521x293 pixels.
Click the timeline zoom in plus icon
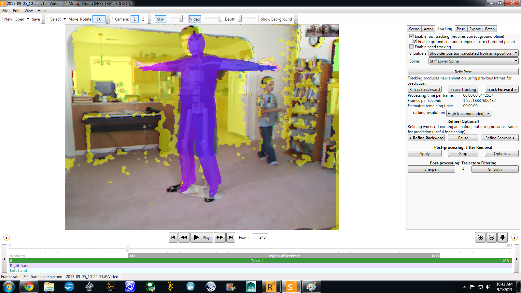pos(480,237)
